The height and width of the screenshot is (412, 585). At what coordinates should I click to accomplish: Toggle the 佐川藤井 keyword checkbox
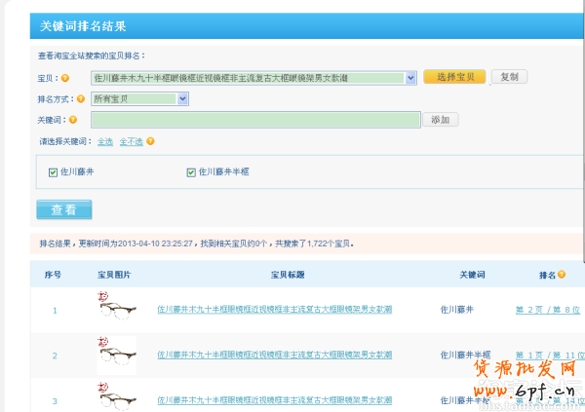54,172
